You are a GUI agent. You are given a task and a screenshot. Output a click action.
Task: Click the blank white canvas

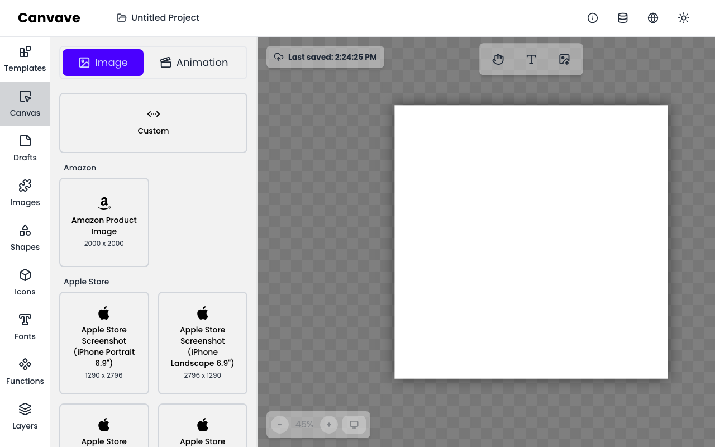click(531, 242)
